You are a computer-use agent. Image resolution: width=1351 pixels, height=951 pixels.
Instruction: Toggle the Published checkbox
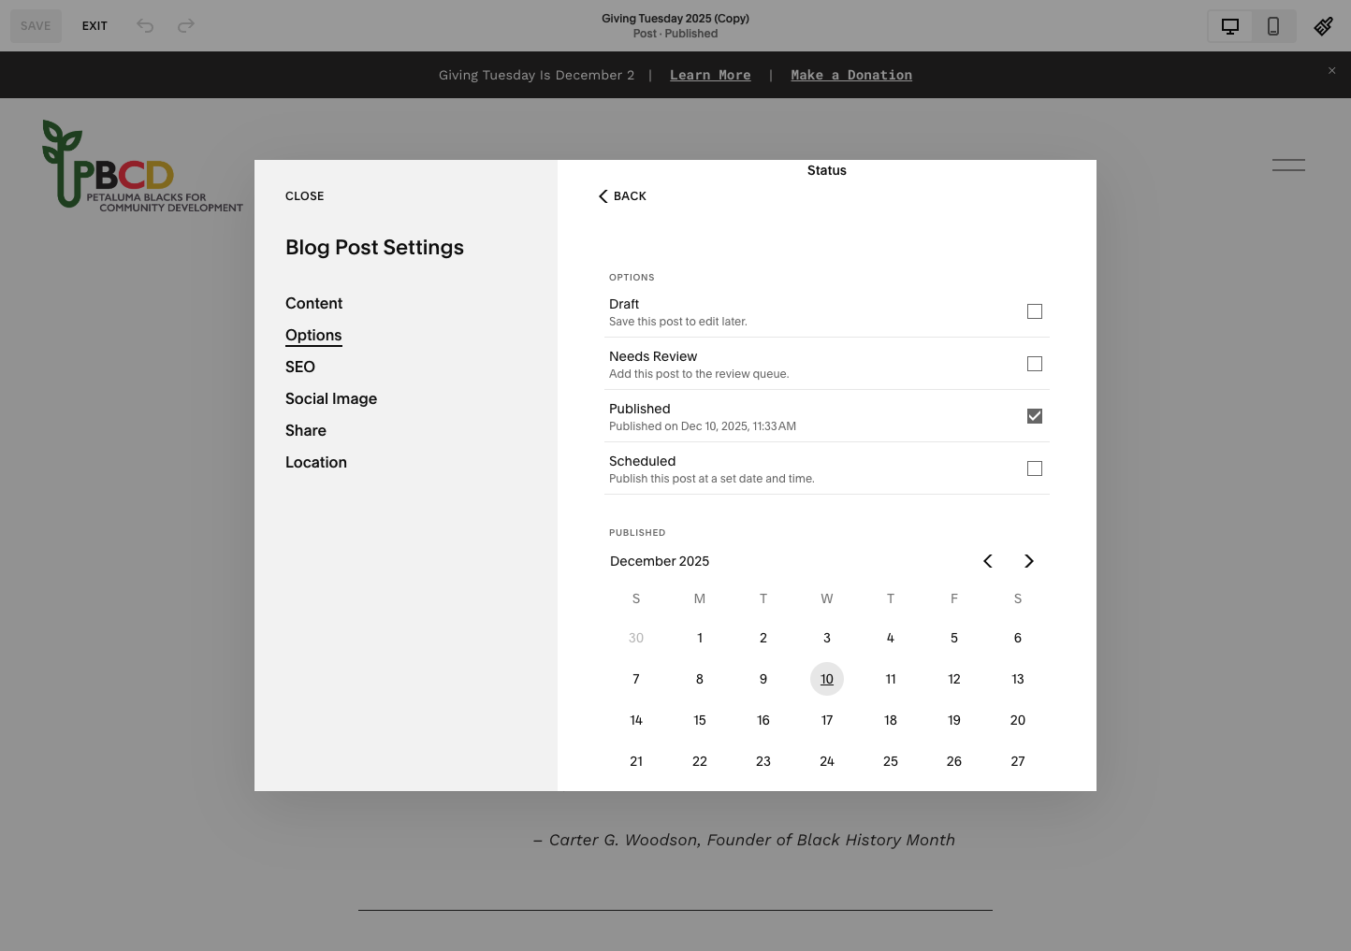pyautogui.click(x=1035, y=416)
